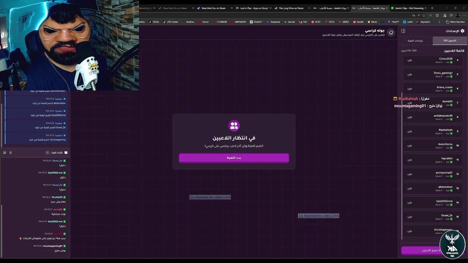468x263 pixels.
Task: Open Skidrow bookmark
Action: [x=188, y=22]
